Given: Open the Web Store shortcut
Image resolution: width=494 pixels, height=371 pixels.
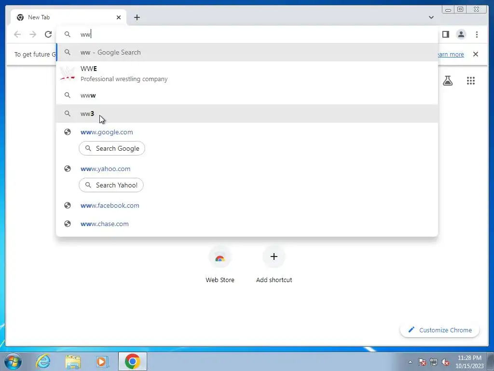Looking at the screenshot, I should 220,264.
